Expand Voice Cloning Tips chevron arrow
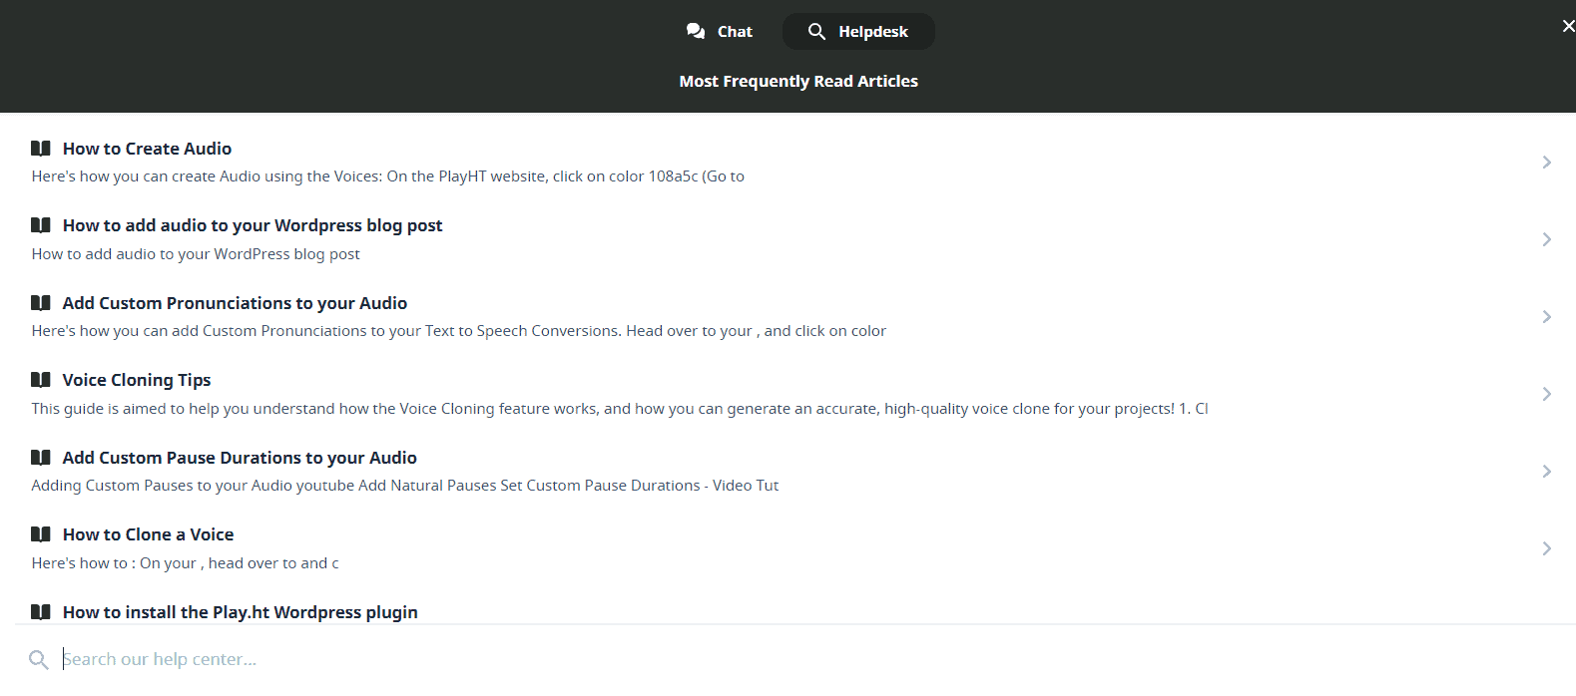This screenshot has width=1576, height=696. [x=1546, y=394]
